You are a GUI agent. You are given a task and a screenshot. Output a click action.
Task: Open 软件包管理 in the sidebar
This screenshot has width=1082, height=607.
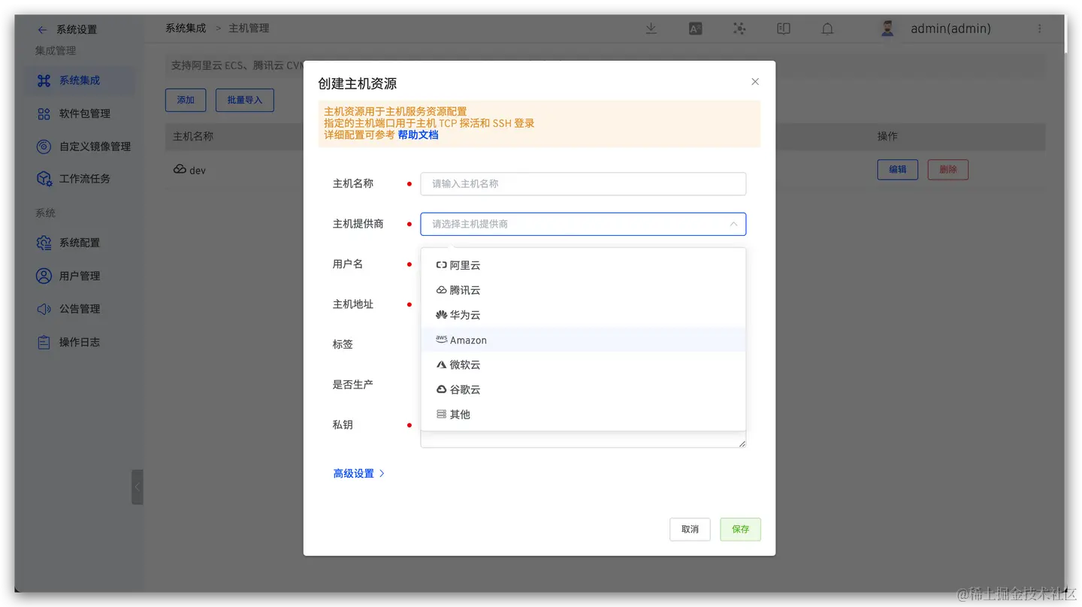[x=80, y=113]
